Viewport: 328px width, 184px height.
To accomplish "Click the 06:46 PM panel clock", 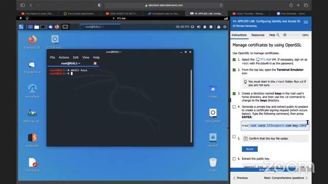I will [x=182, y=27].
